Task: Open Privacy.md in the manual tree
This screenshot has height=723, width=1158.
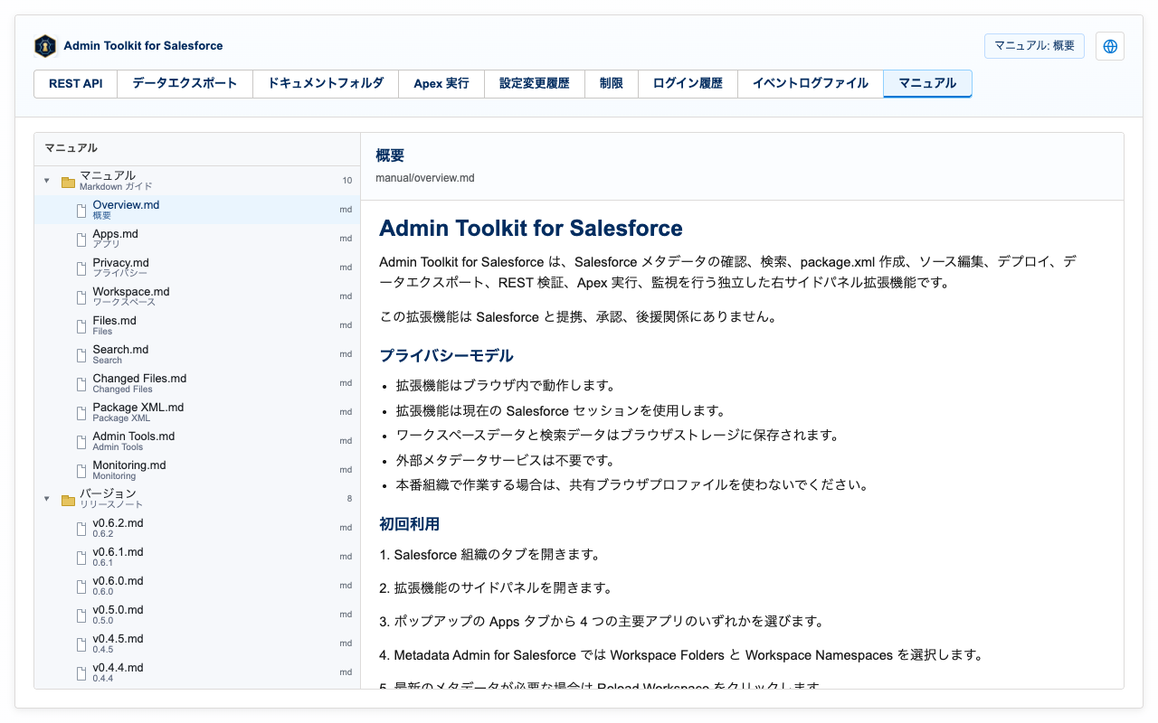Action: pos(197,268)
